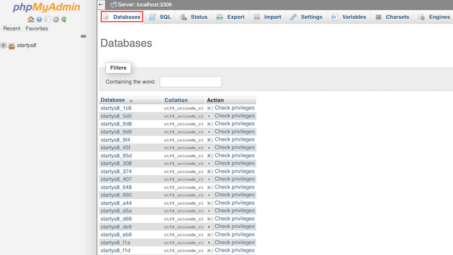The width and height of the screenshot is (453, 255).
Task: Click the sort arrow beside Database header
Action: [131, 100]
